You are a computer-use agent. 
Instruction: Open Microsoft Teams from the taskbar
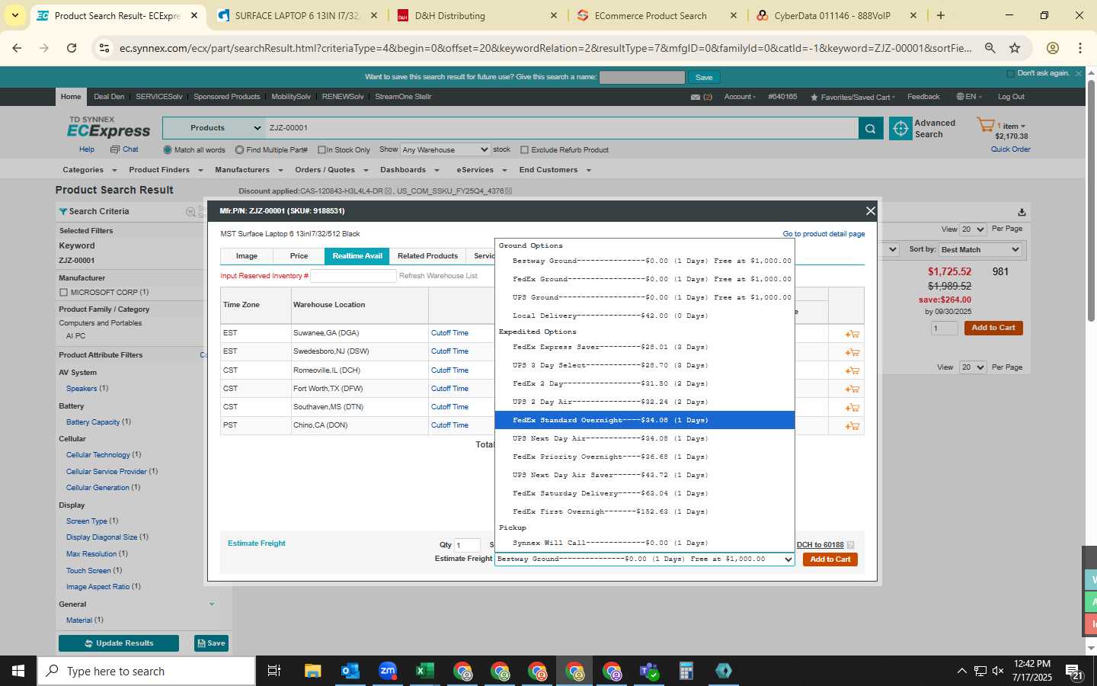[649, 671]
